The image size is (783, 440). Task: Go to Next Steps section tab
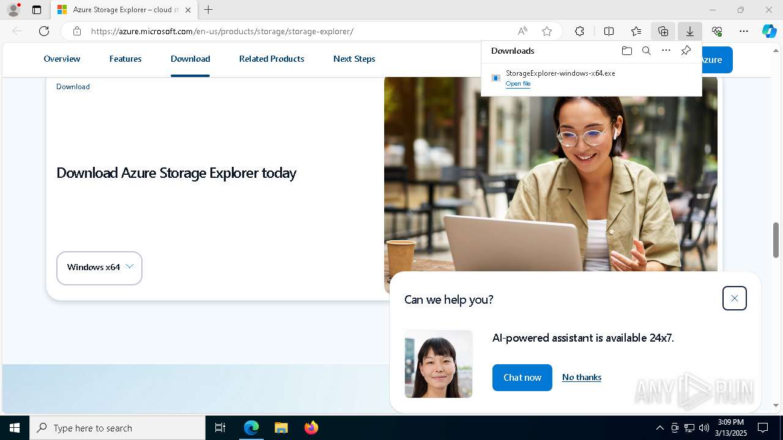click(x=354, y=59)
